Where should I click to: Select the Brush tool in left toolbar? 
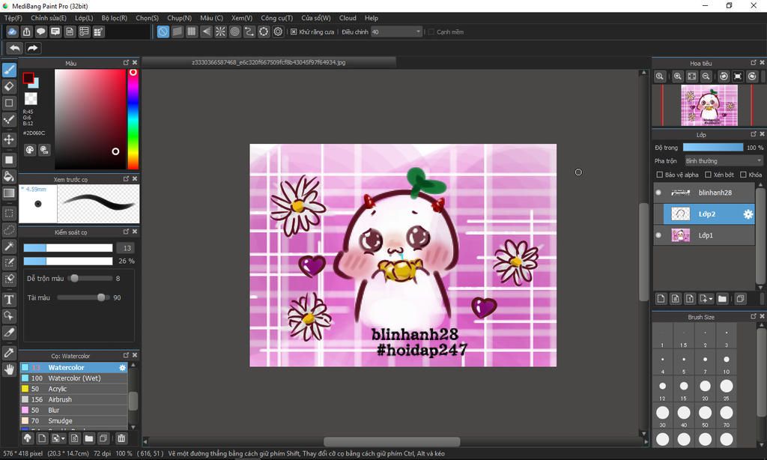[x=9, y=70]
